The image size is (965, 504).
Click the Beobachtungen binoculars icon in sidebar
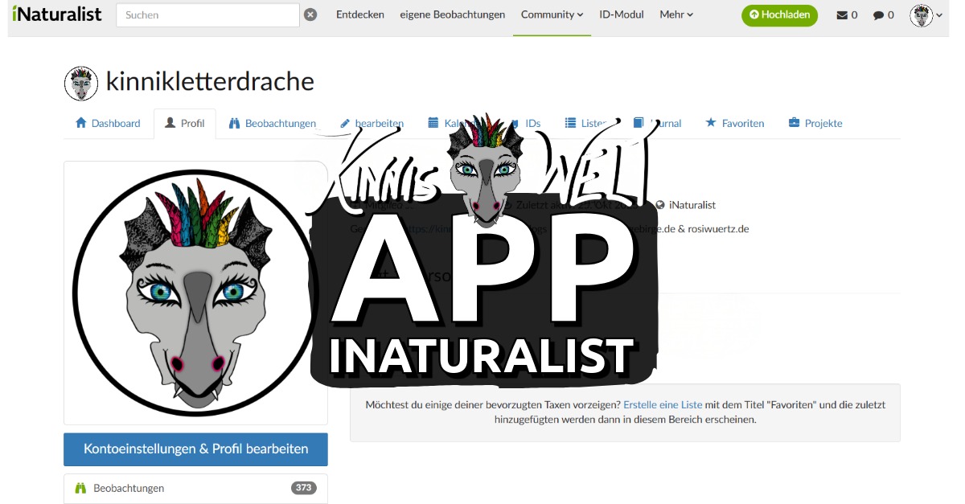point(80,488)
